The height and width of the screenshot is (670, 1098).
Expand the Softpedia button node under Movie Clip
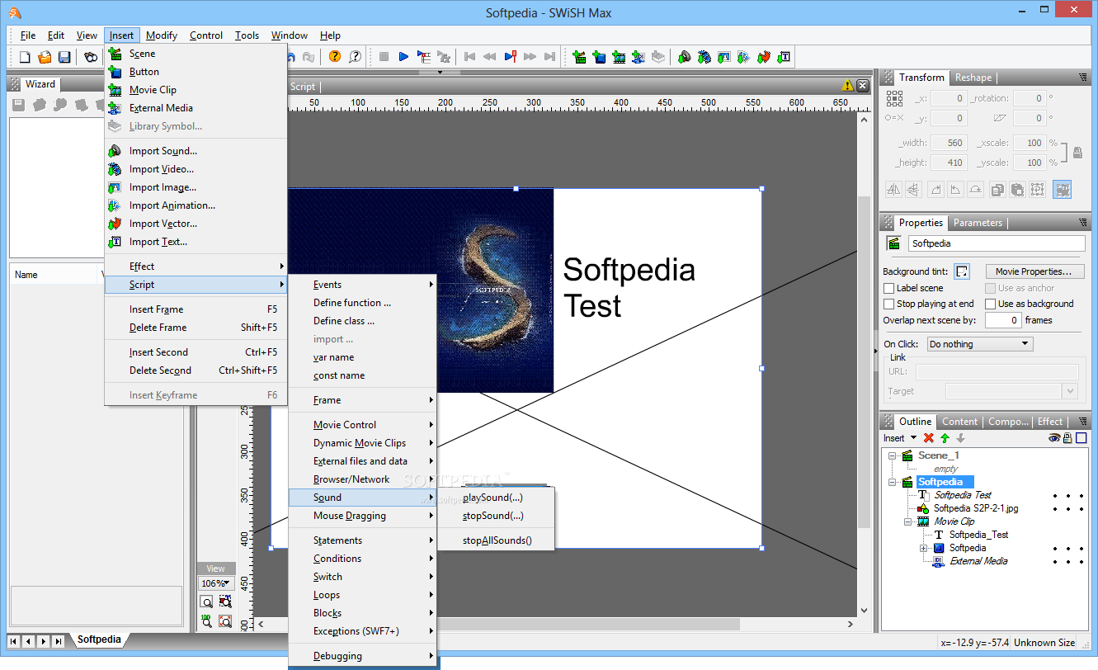[923, 548]
